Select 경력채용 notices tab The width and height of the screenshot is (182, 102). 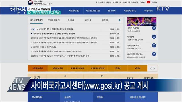tap(105, 20)
